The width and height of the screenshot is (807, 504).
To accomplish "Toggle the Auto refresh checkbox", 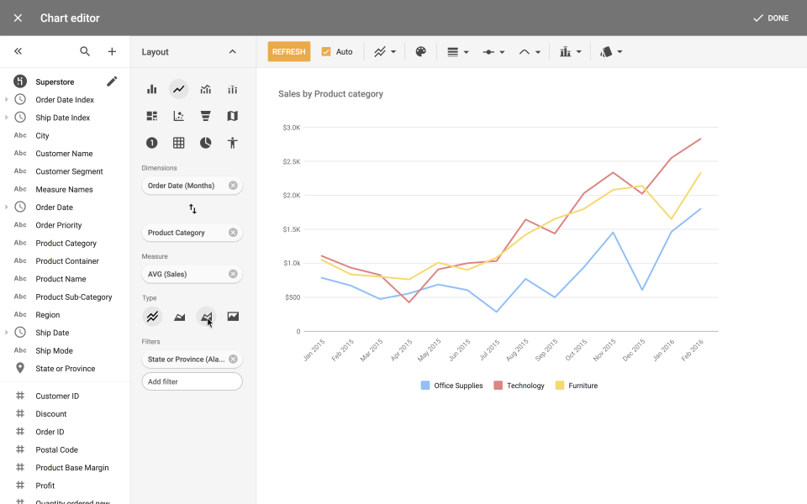I will point(326,52).
